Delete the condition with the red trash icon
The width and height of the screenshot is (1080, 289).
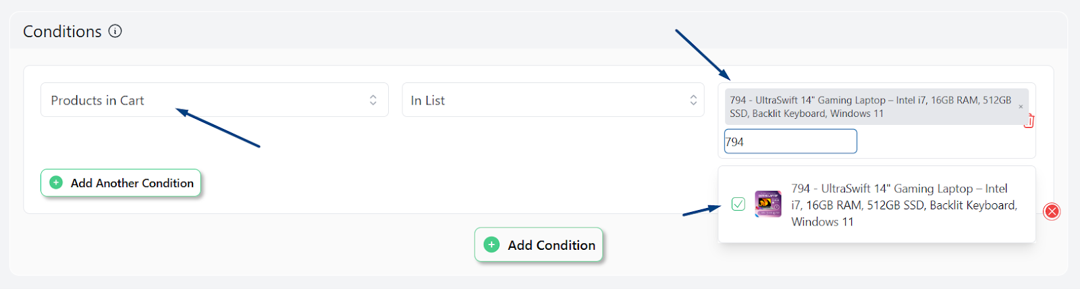click(1029, 122)
